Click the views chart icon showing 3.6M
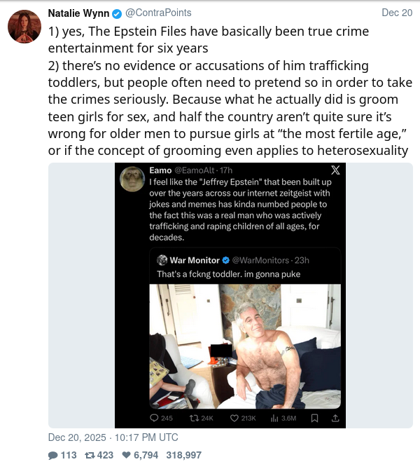The width and height of the screenshot is (420, 469). (274, 418)
